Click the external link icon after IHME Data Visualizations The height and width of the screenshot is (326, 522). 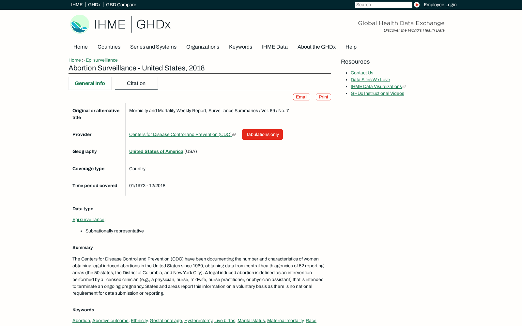point(404,87)
